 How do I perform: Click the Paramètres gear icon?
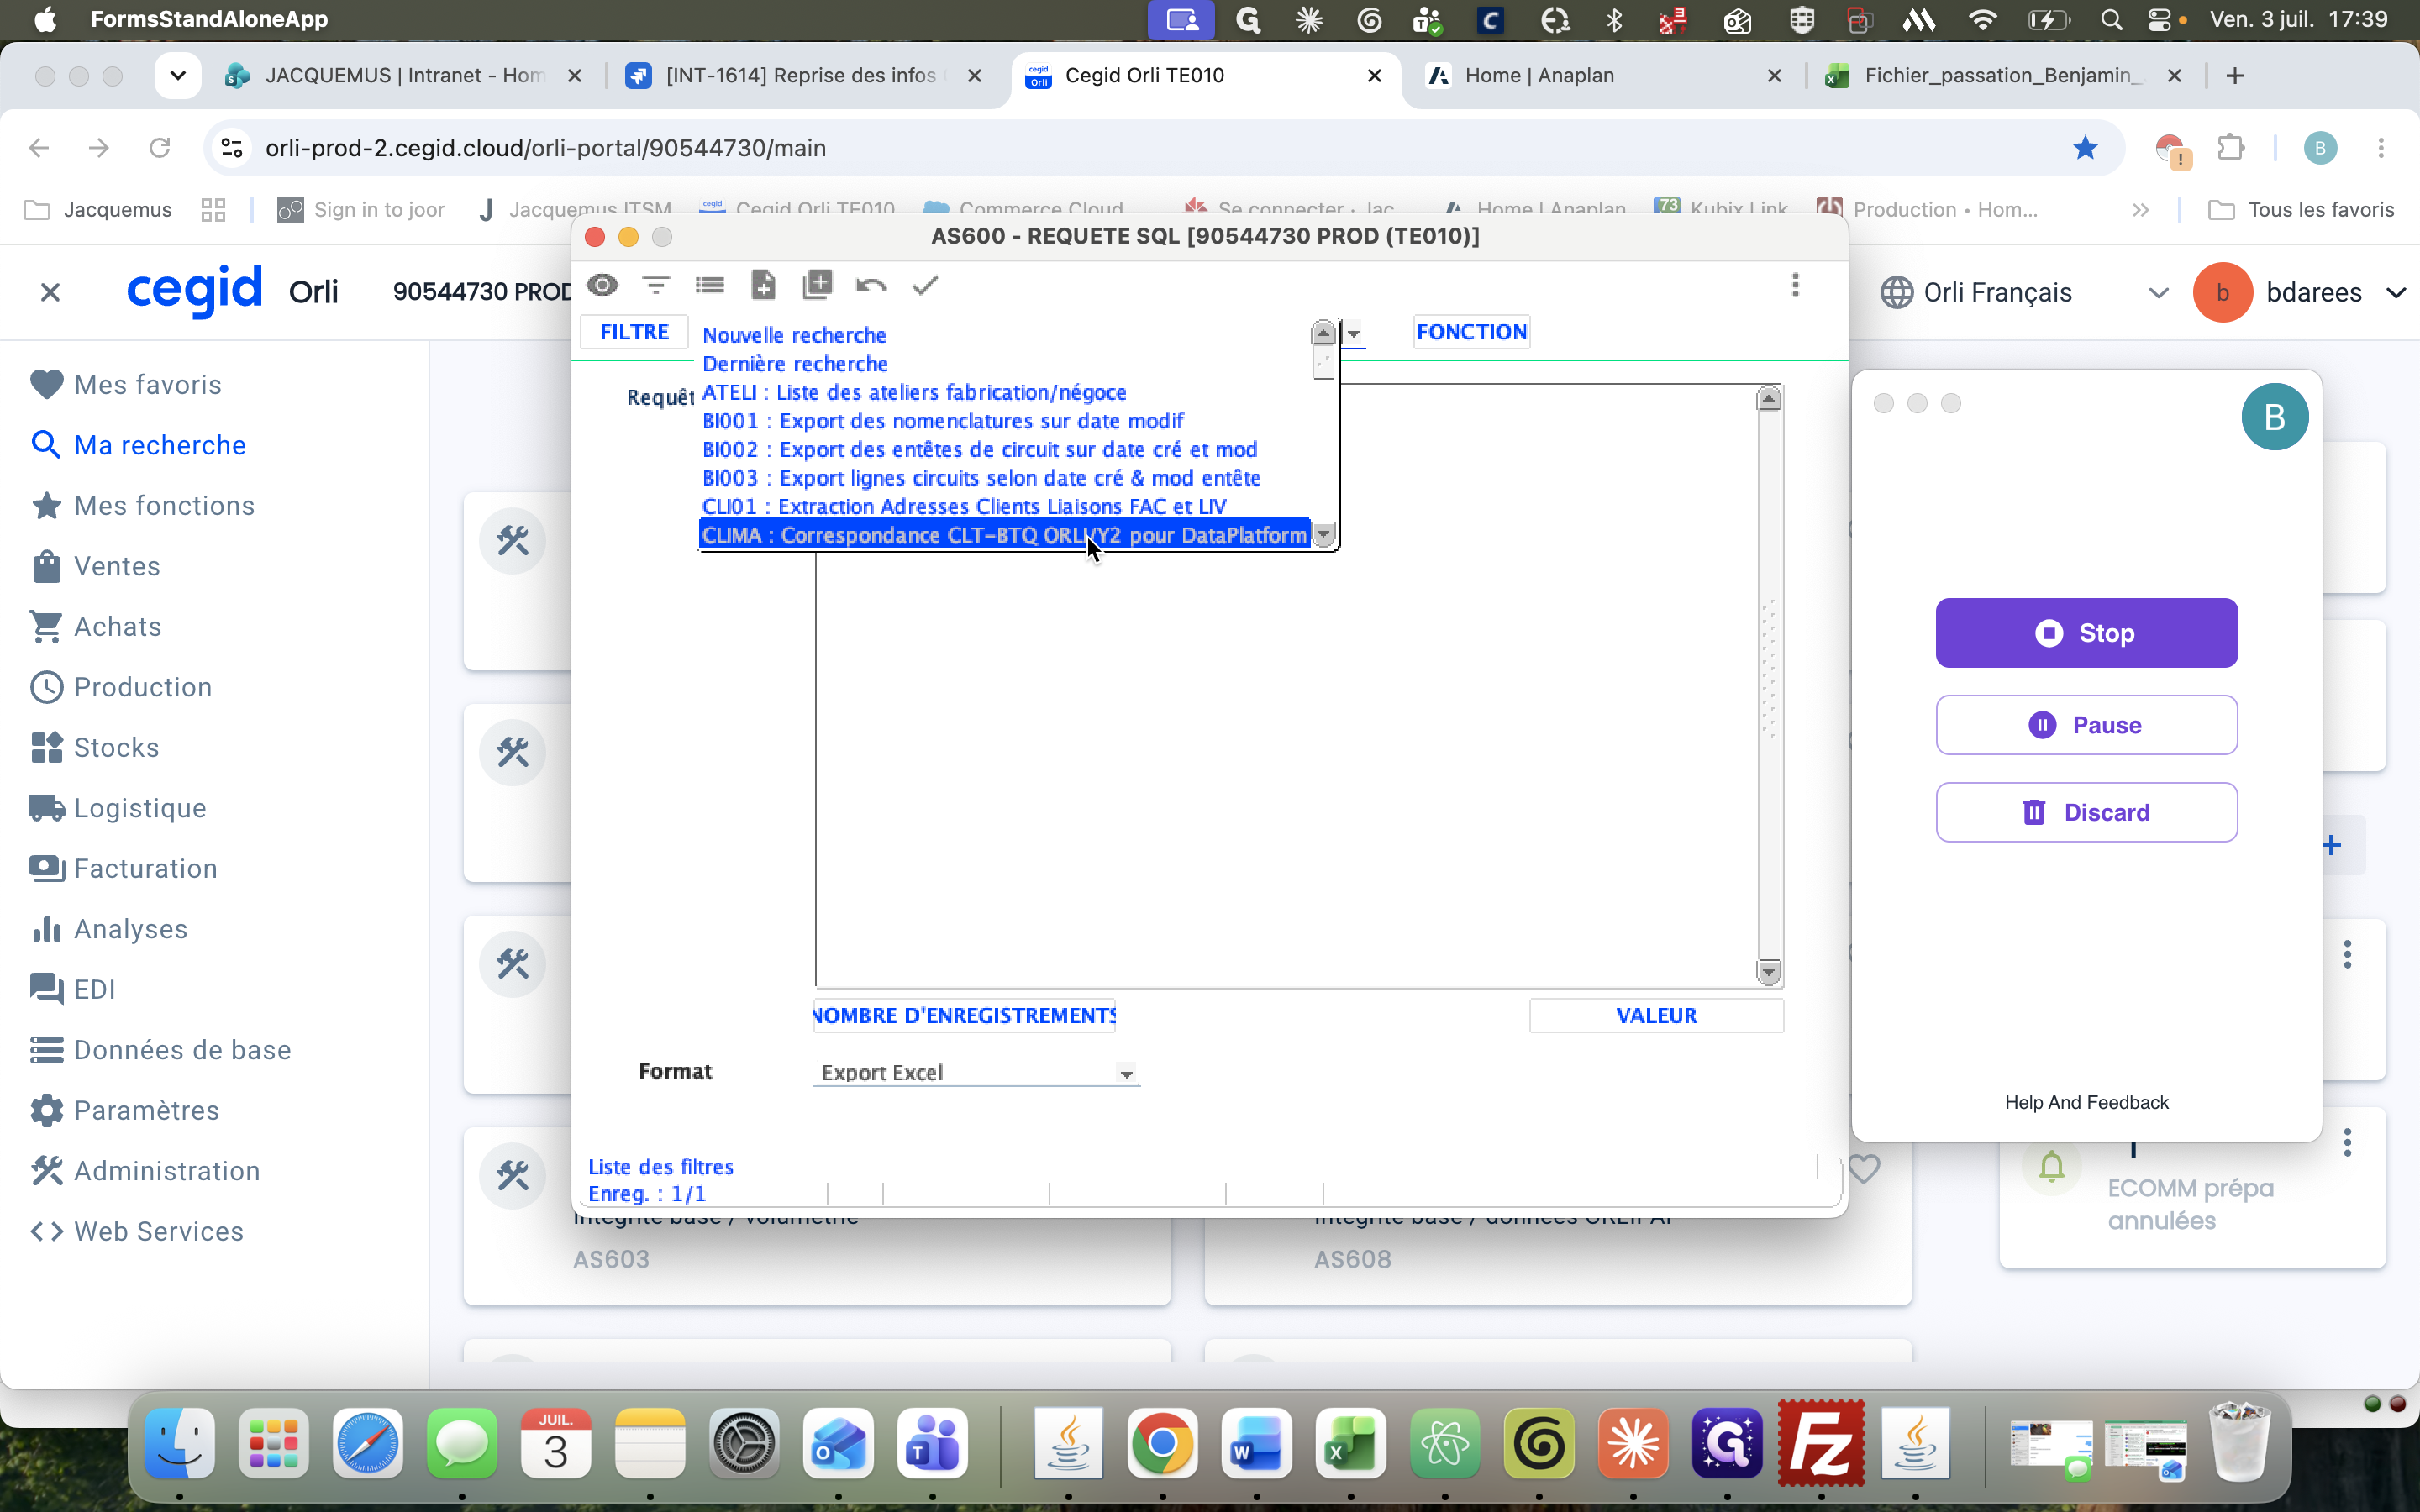coord(46,1110)
